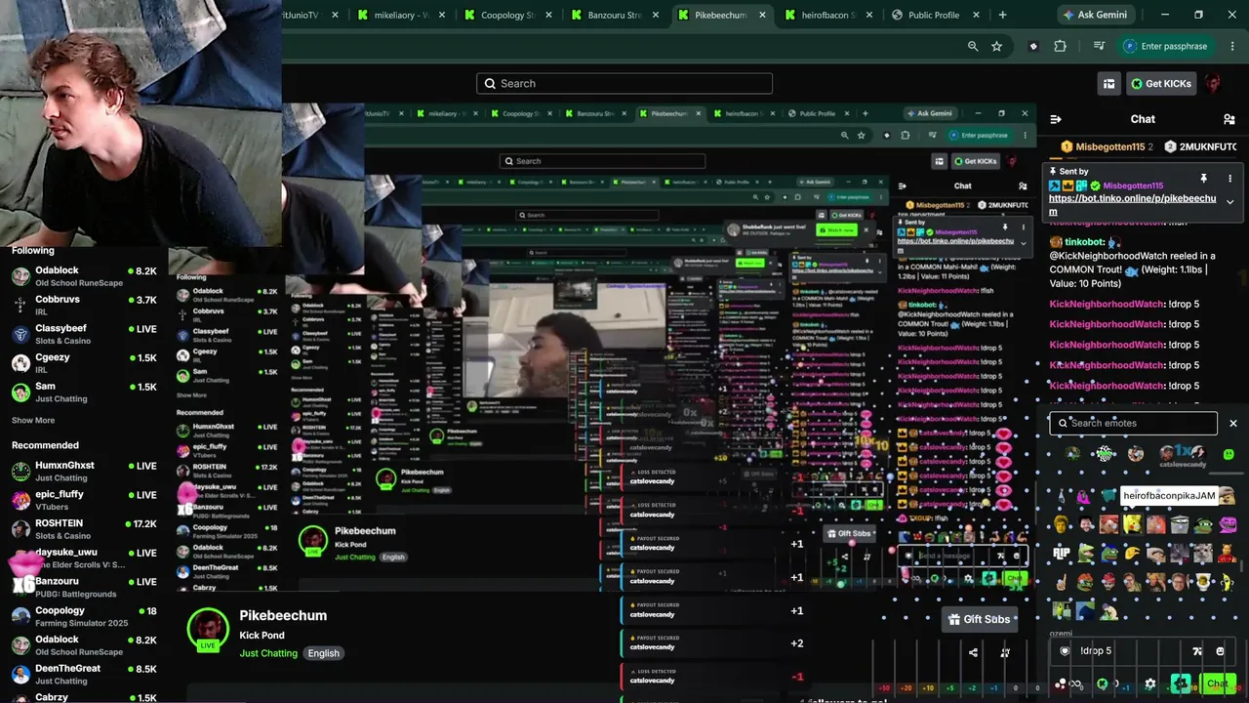Switch to the Public Profile browser tab
The width and height of the screenshot is (1249, 703).
click(933, 15)
